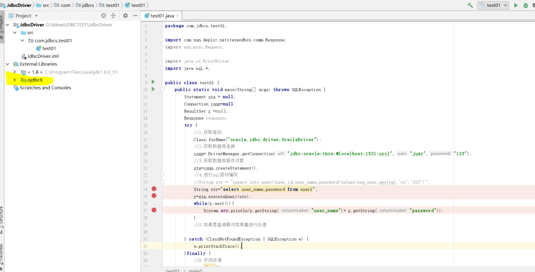Toggle off the breakpoint at line 25
535x272 pixels.
point(154,196)
